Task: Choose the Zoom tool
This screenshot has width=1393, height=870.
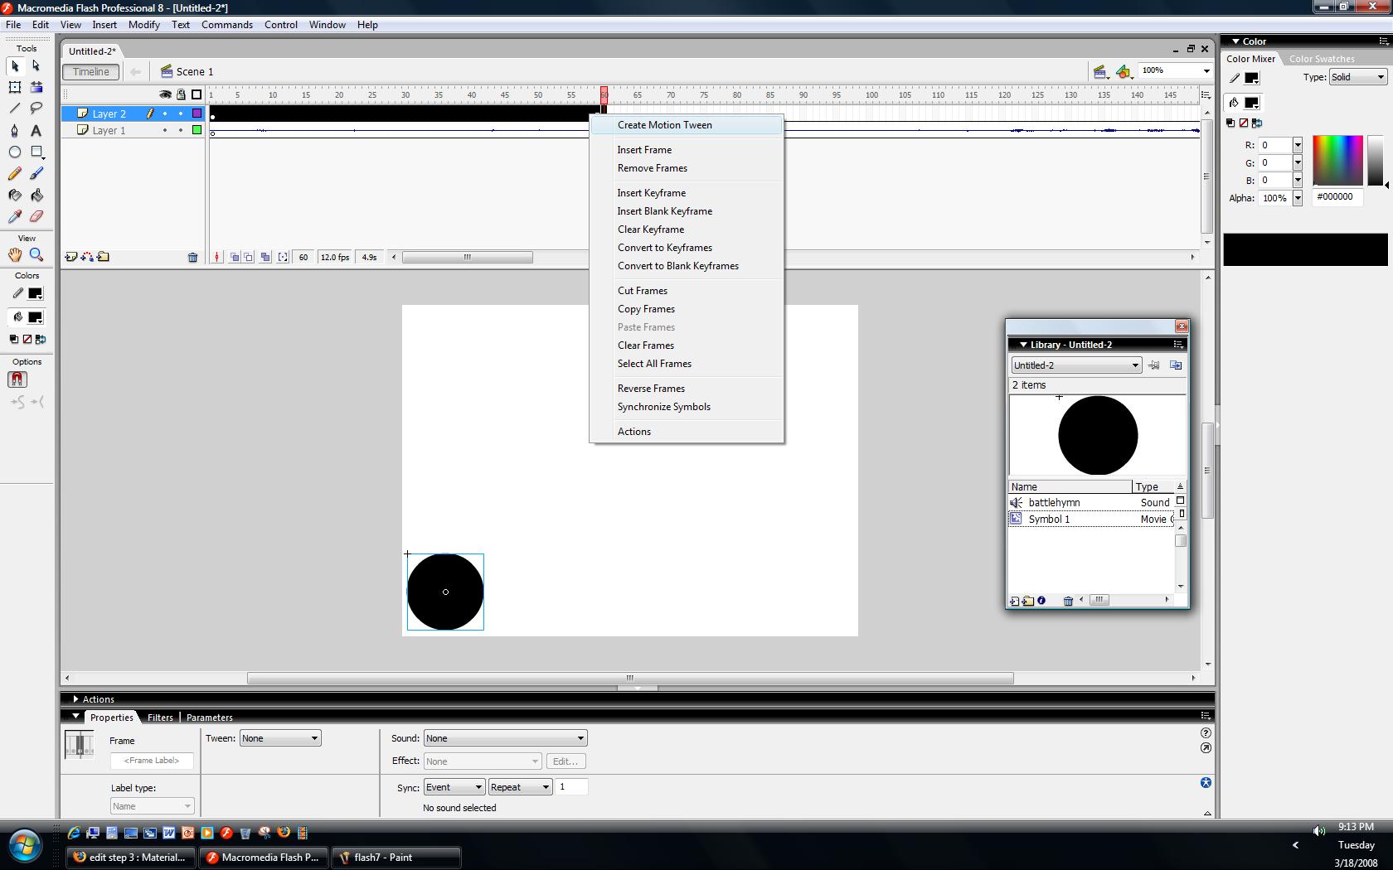Action: click(x=36, y=255)
